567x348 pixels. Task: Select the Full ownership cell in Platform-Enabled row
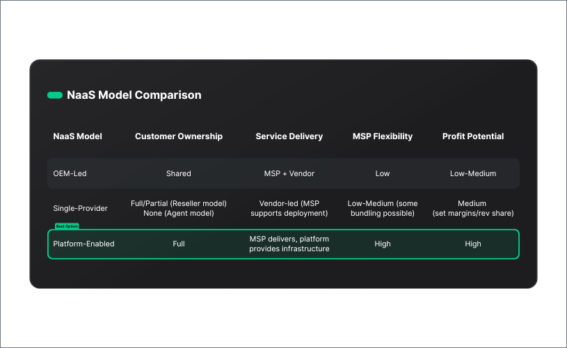click(179, 244)
